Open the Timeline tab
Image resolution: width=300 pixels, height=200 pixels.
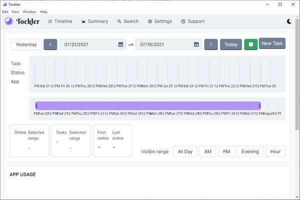pyautogui.click(x=60, y=21)
